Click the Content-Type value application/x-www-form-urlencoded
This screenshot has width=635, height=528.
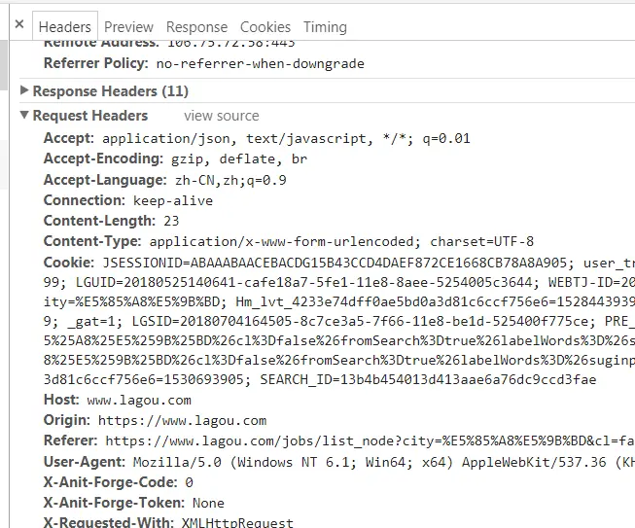(341, 242)
